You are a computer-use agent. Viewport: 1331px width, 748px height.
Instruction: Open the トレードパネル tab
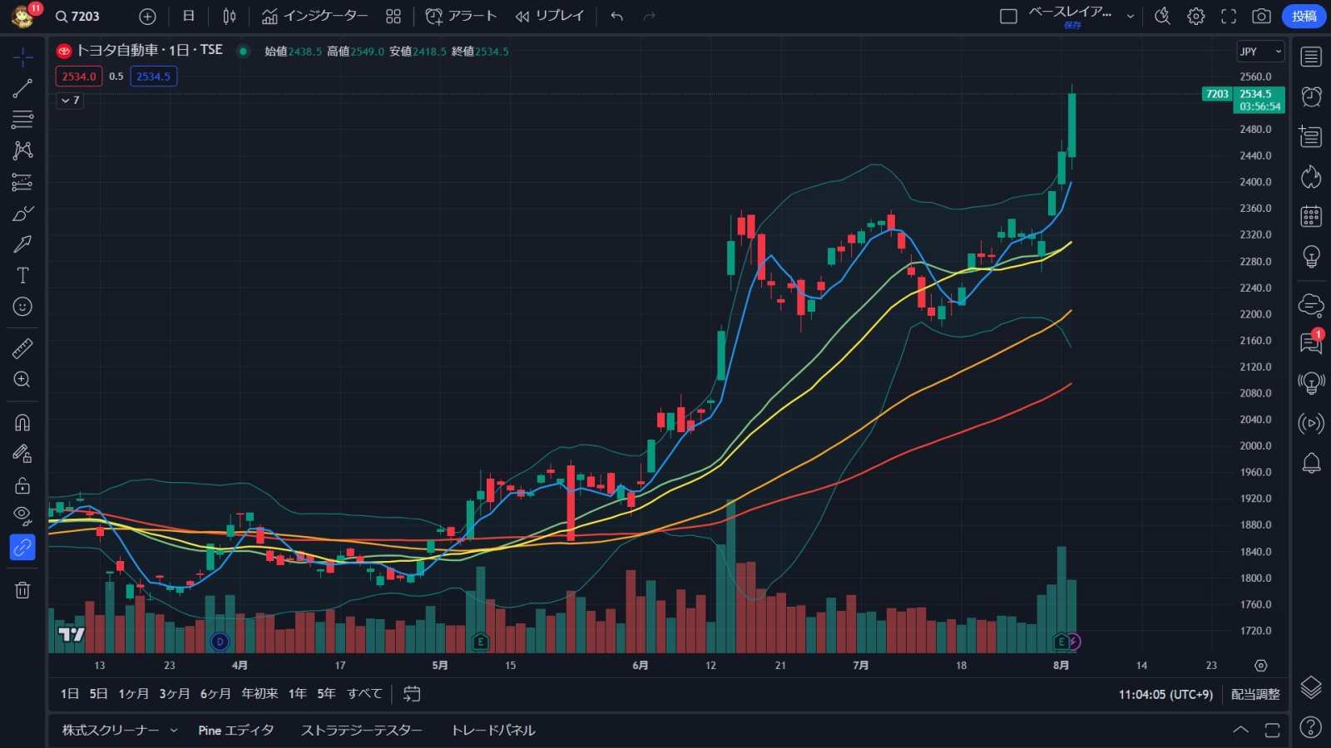pyautogui.click(x=493, y=730)
